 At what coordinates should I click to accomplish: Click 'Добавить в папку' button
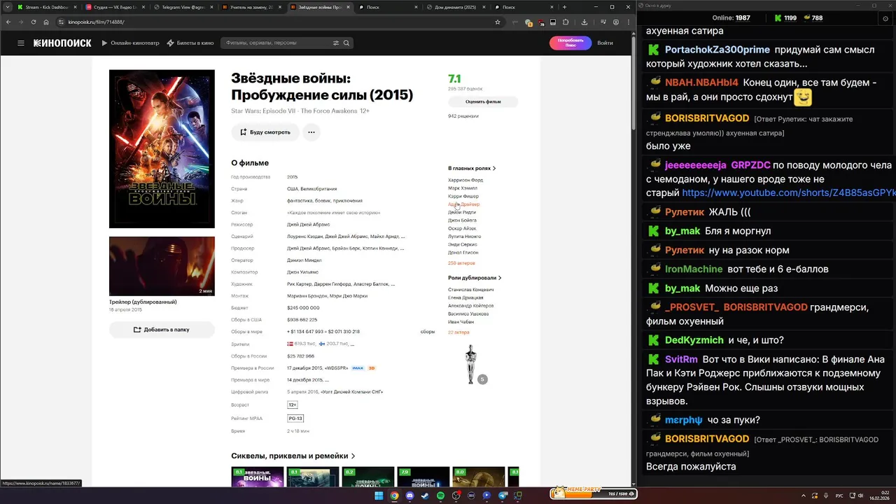(x=162, y=329)
